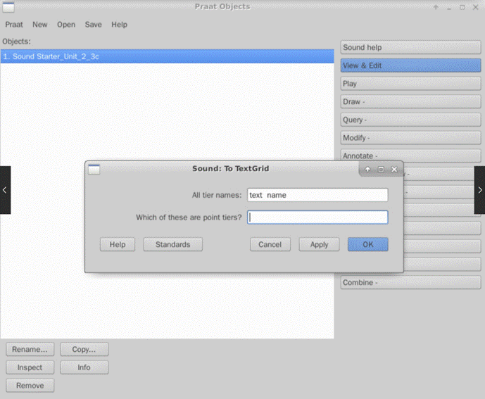Maximize the Praat Objects window
Viewport: 485px width, 399px height.
(462, 7)
